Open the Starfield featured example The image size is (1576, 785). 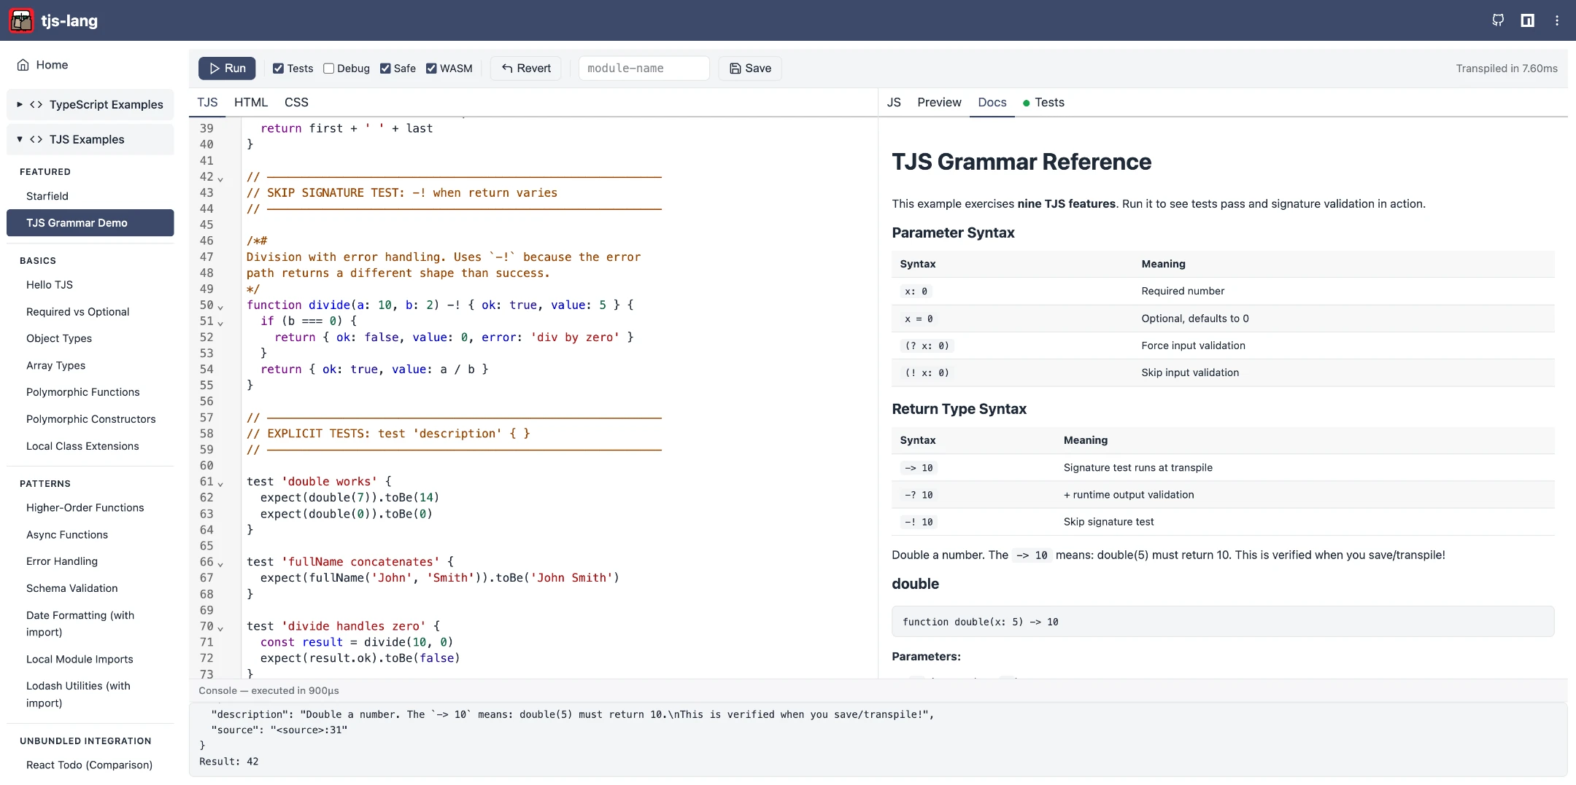(x=47, y=196)
